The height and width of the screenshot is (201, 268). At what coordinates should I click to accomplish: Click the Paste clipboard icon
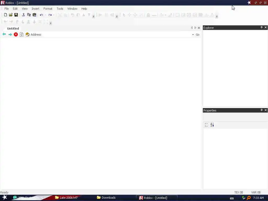coord(34,15)
